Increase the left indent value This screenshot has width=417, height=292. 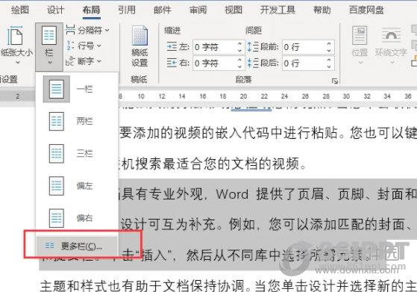pos(239,43)
